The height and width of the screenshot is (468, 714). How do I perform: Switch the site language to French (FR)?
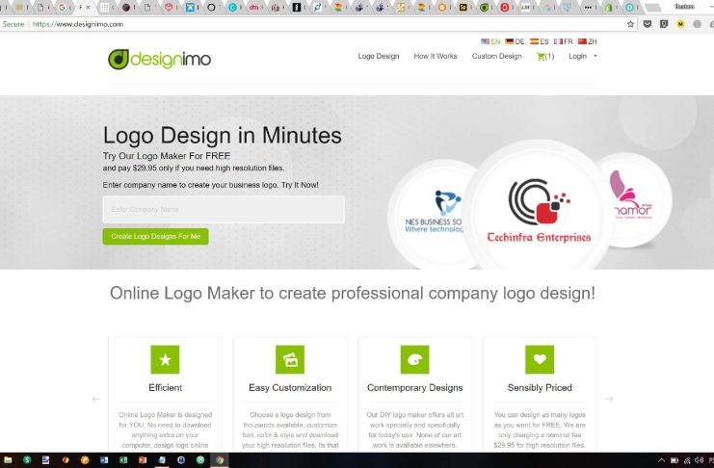564,41
